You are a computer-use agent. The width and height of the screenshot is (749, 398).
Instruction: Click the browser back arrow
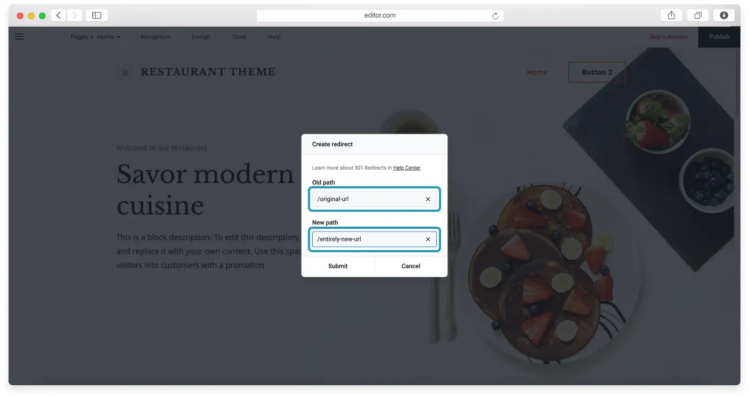click(x=59, y=15)
